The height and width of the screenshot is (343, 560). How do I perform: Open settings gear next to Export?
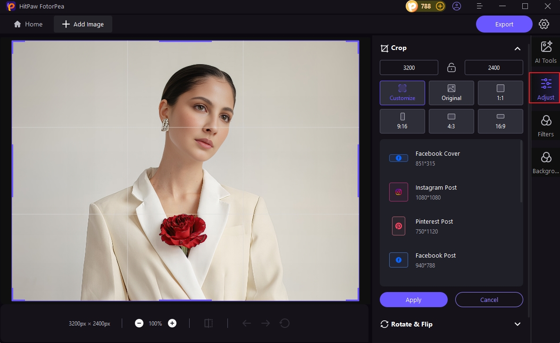click(543, 24)
